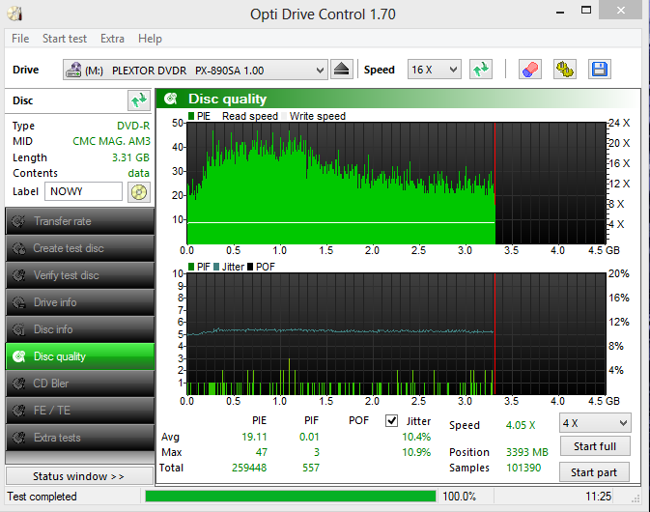Open the File menu
The image size is (650, 512).
pos(20,39)
